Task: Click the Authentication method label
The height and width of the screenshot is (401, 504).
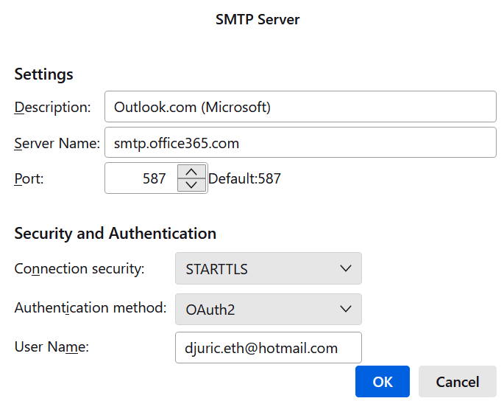Action: point(90,308)
